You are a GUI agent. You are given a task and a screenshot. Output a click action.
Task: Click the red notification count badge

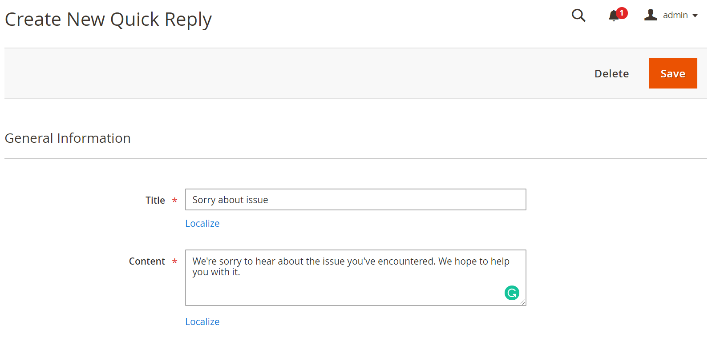622,13
